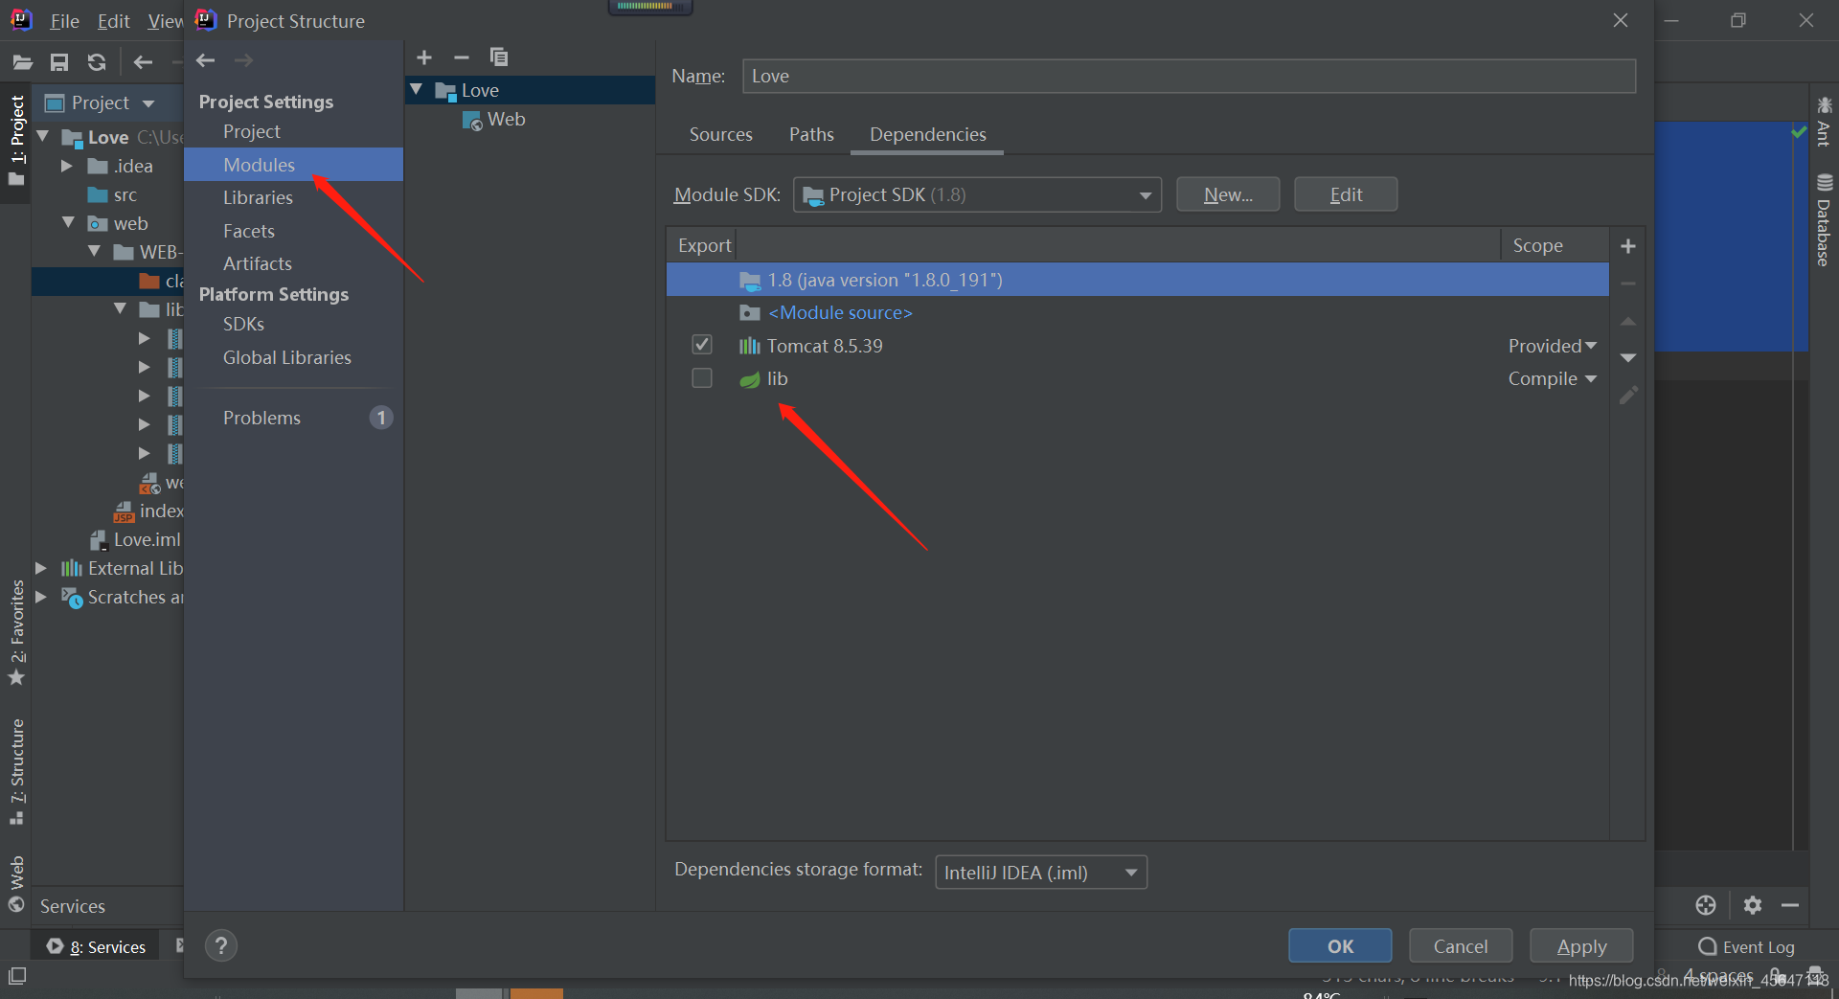The width and height of the screenshot is (1839, 999).
Task: Expand .idea folder in project tree
Action: click(x=67, y=166)
